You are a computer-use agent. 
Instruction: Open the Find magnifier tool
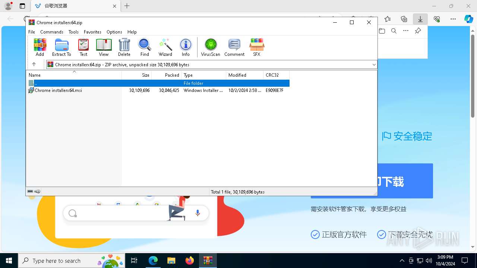(x=145, y=47)
